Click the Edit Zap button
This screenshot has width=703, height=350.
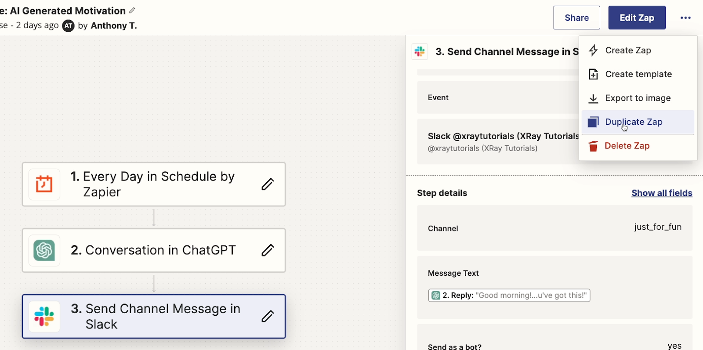[637, 18]
